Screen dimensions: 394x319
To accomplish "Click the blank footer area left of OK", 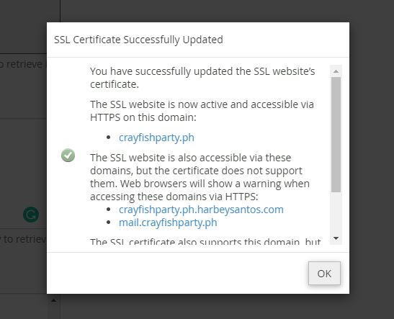I will (x=176, y=274).
